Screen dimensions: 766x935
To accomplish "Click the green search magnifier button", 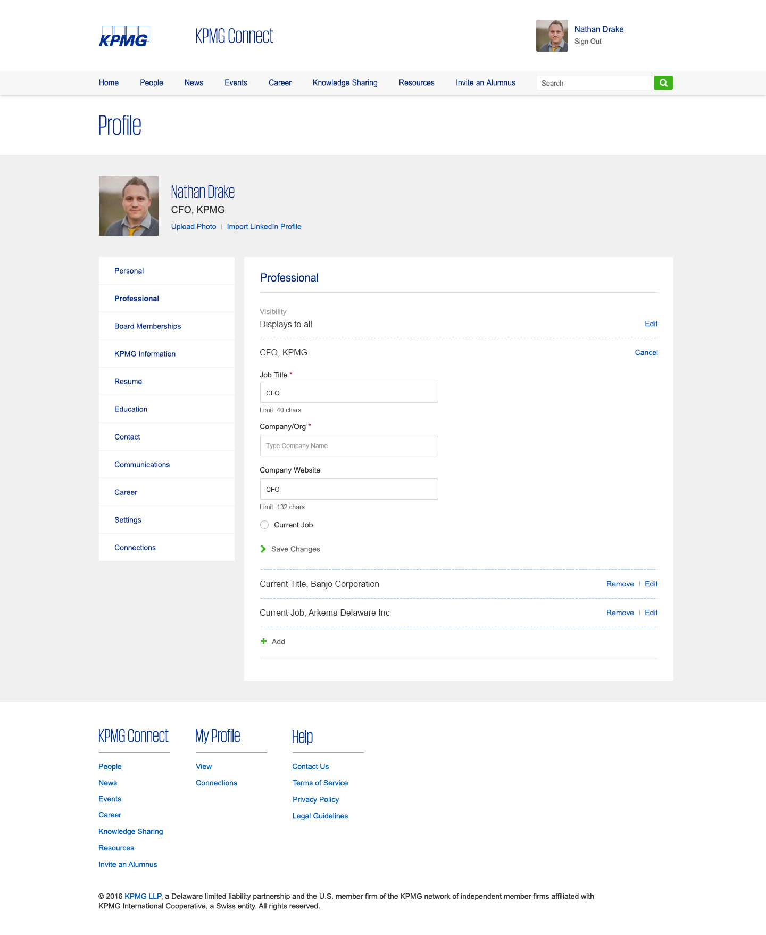I will tap(663, 83).
